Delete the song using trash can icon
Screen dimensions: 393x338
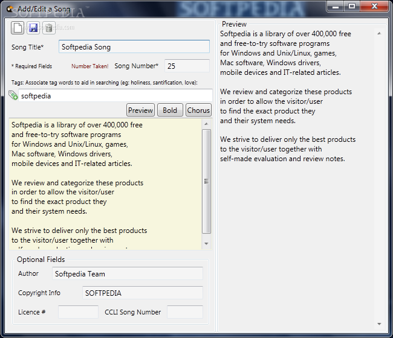(x=49, y=28)
